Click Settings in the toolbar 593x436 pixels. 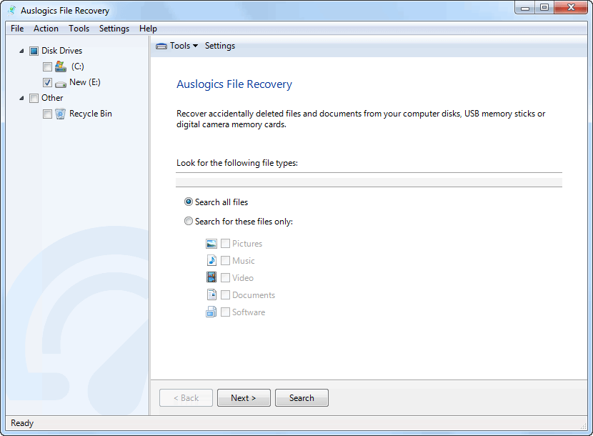[220, 46]
